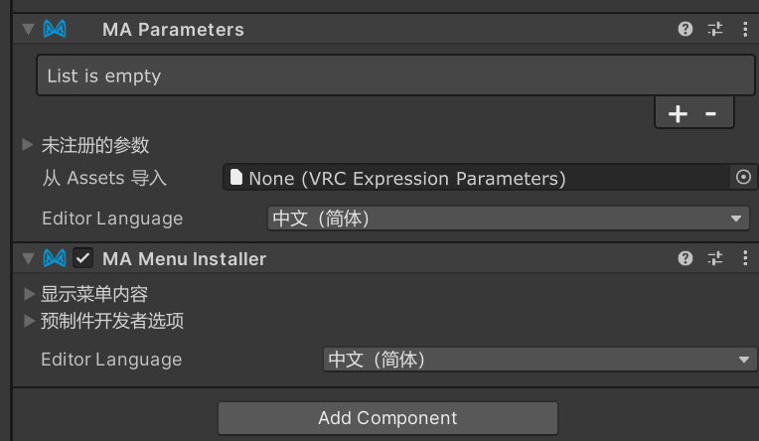Click the MA Parameters component logo icon
The width and height of the screenshot is (759, 441).
[x=56, y=30]
